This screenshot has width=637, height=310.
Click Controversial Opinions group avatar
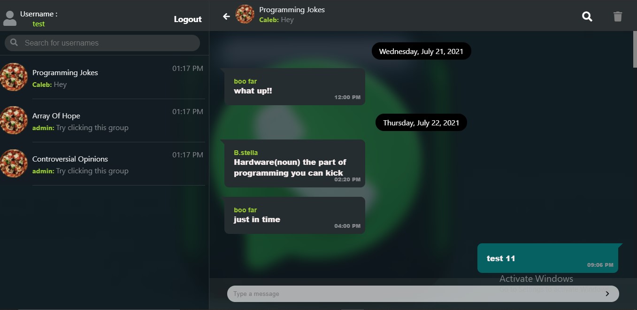coord(14,163)
